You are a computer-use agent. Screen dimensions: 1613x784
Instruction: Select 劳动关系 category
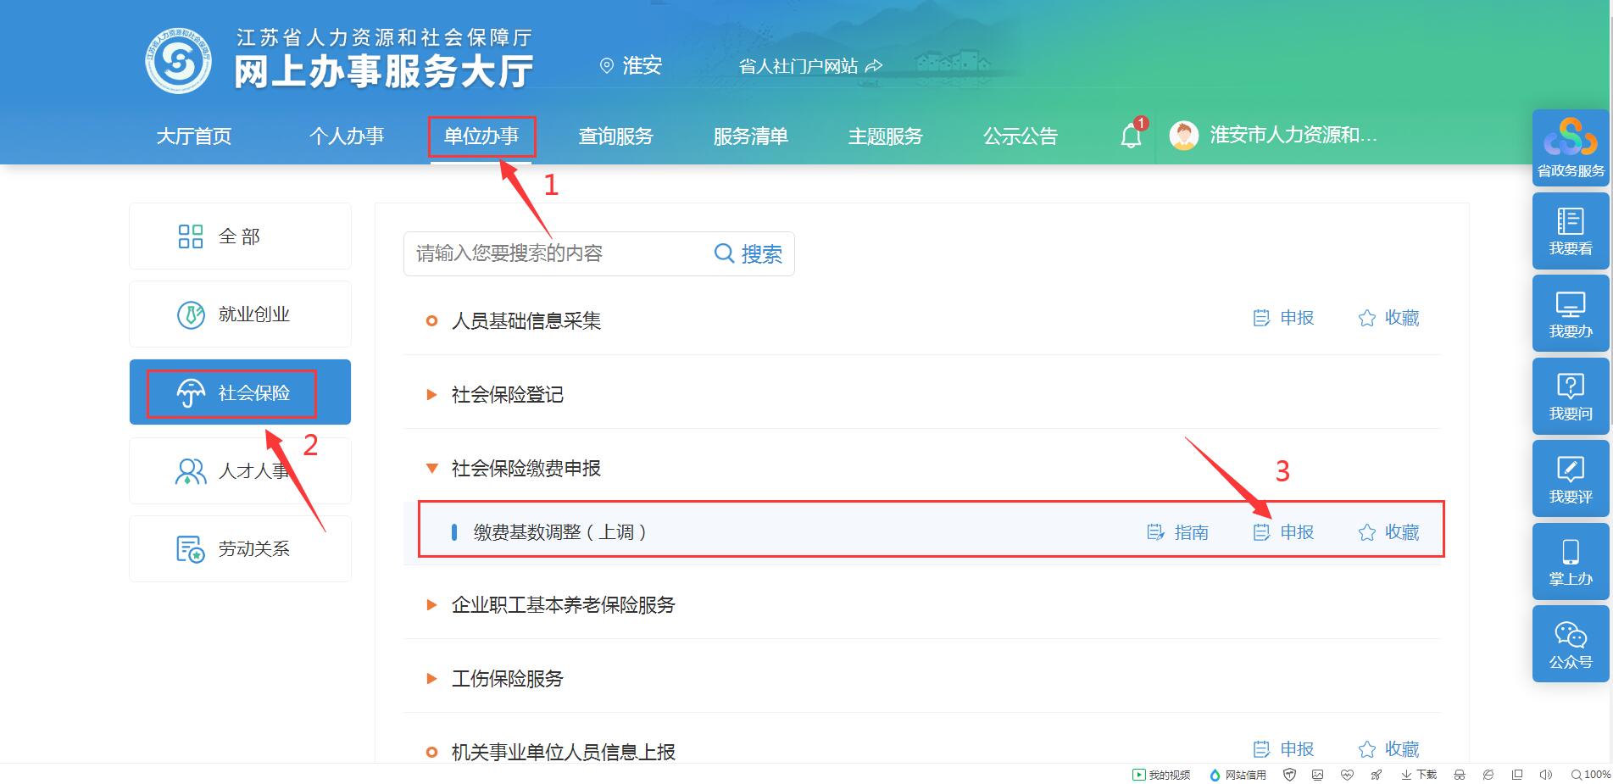click(x=240, y=549)
